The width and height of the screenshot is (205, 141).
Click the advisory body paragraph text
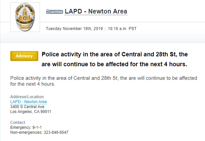point(104,81)
